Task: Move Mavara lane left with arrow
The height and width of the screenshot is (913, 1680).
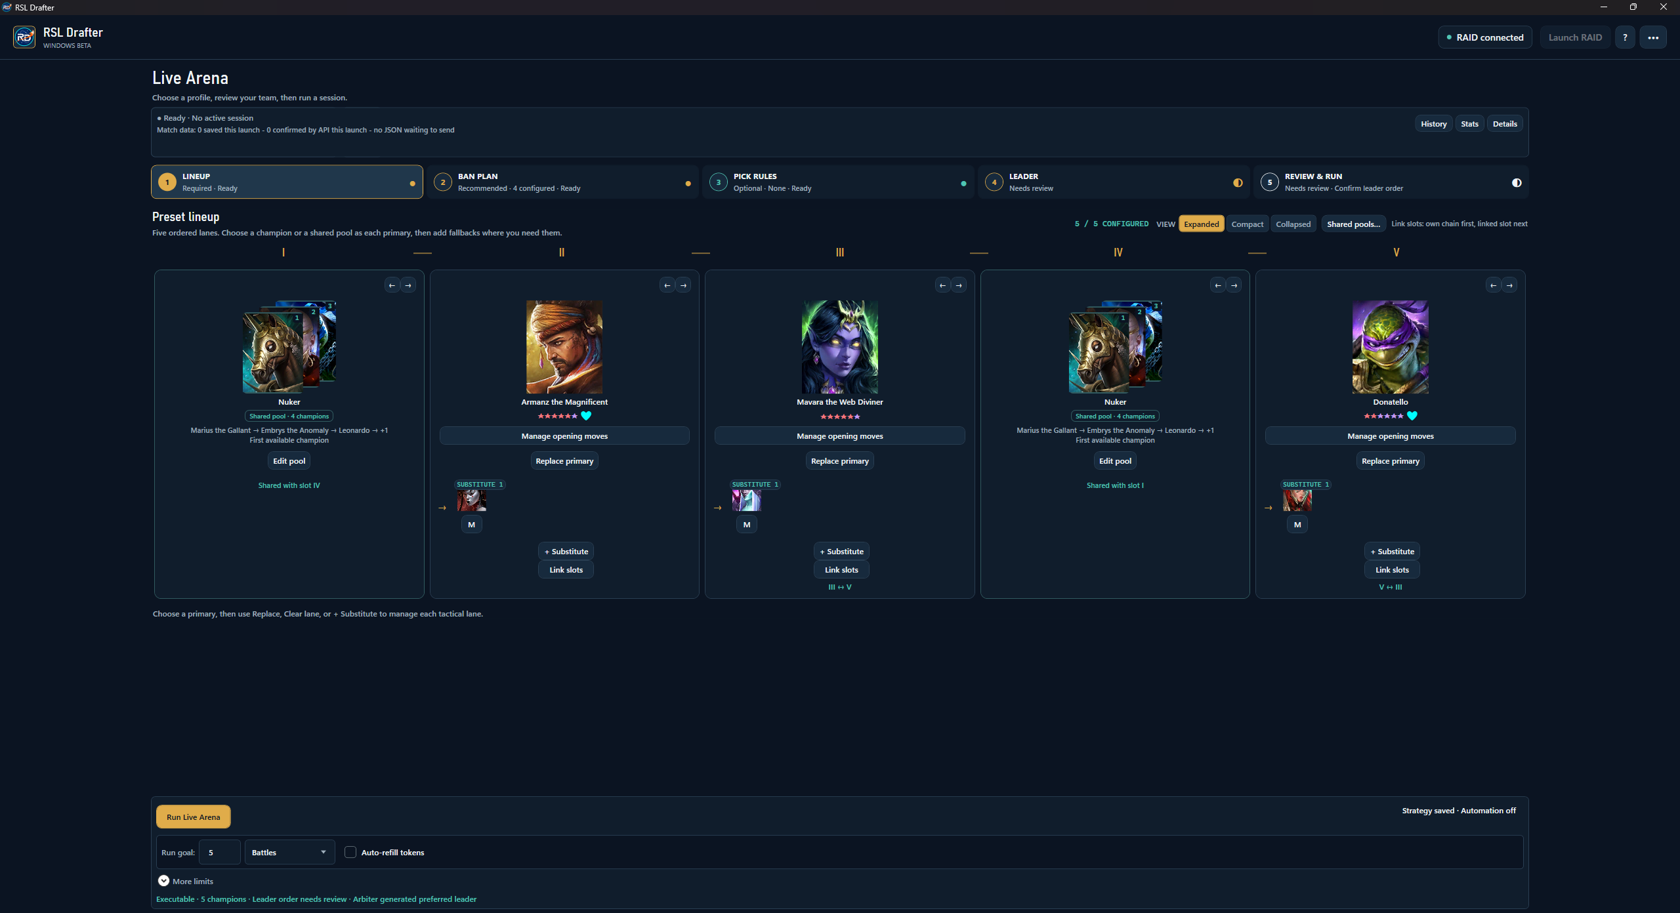Action: [x=943, y=285]
